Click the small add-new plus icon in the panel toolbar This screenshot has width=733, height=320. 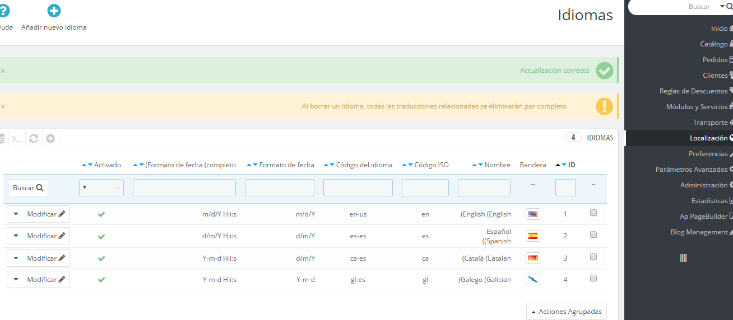pyautogui.click(x=50, y=138)
